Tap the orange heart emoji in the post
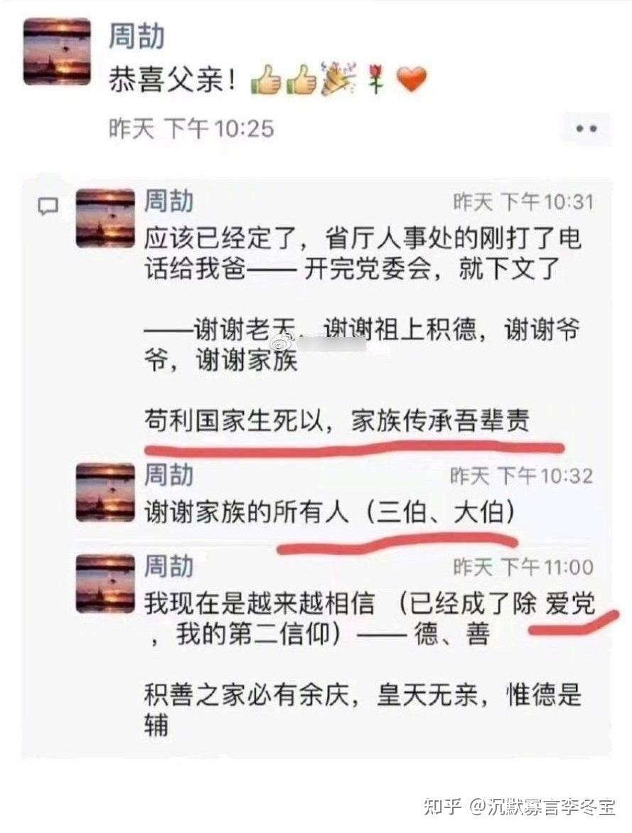This screenshot has height=833, width=632. coord(412,80)
